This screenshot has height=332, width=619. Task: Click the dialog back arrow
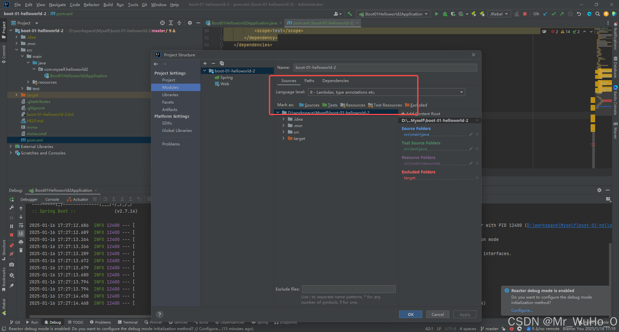[x=156, y=64]
